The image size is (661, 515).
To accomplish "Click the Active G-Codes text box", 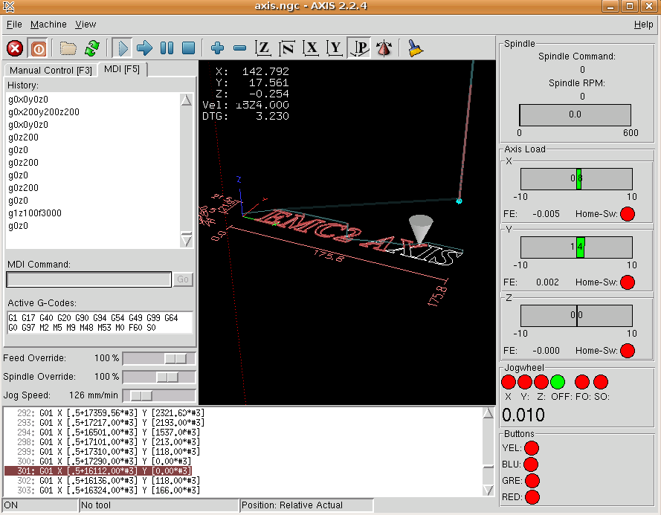I will 100,323.
